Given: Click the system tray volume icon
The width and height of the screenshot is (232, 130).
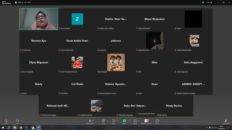Looking at the screenshot, I should 216,127.
